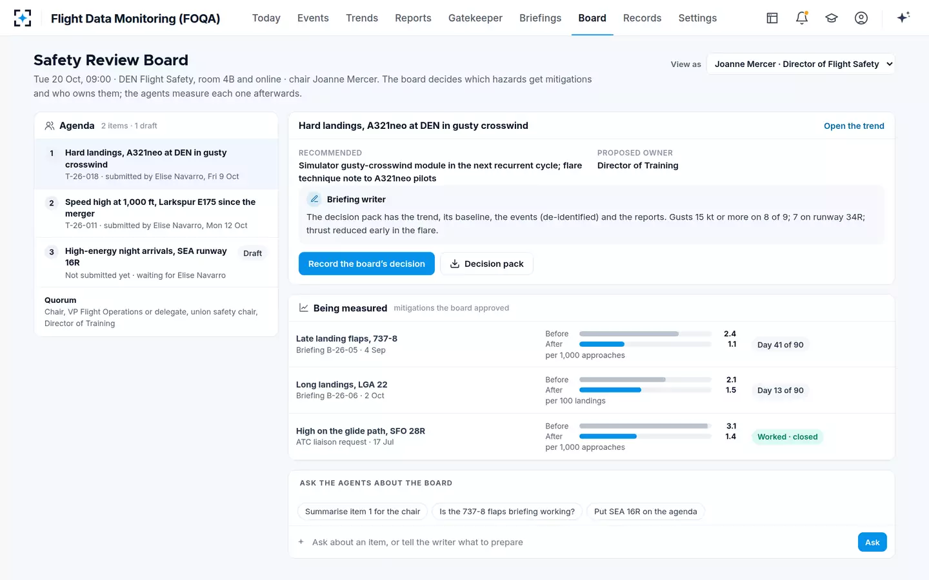This screenshot has width=929, height=580.
Task: Click the Before progress bar for Long landings
Action: 645,380
